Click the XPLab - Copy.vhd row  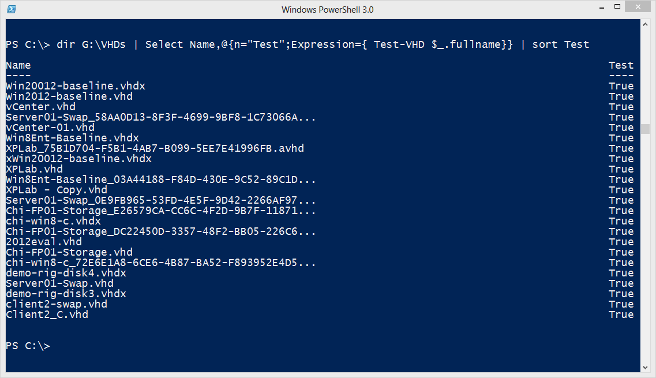[x=57, y=190]
